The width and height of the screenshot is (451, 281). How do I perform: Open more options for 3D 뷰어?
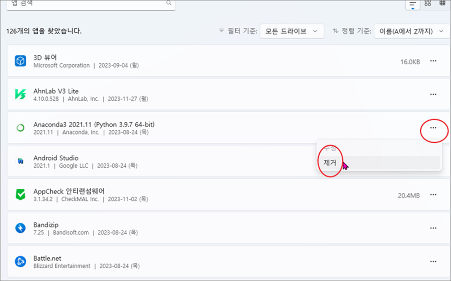pyautogui.click(x=433, y=61)
